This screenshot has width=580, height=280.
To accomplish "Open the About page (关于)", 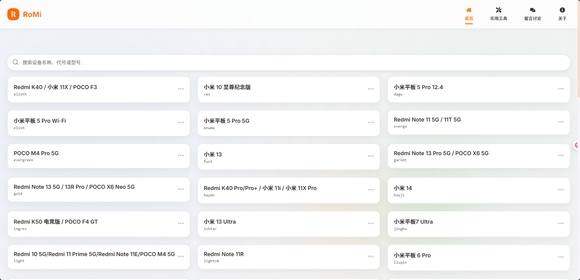I will (562, 14).
